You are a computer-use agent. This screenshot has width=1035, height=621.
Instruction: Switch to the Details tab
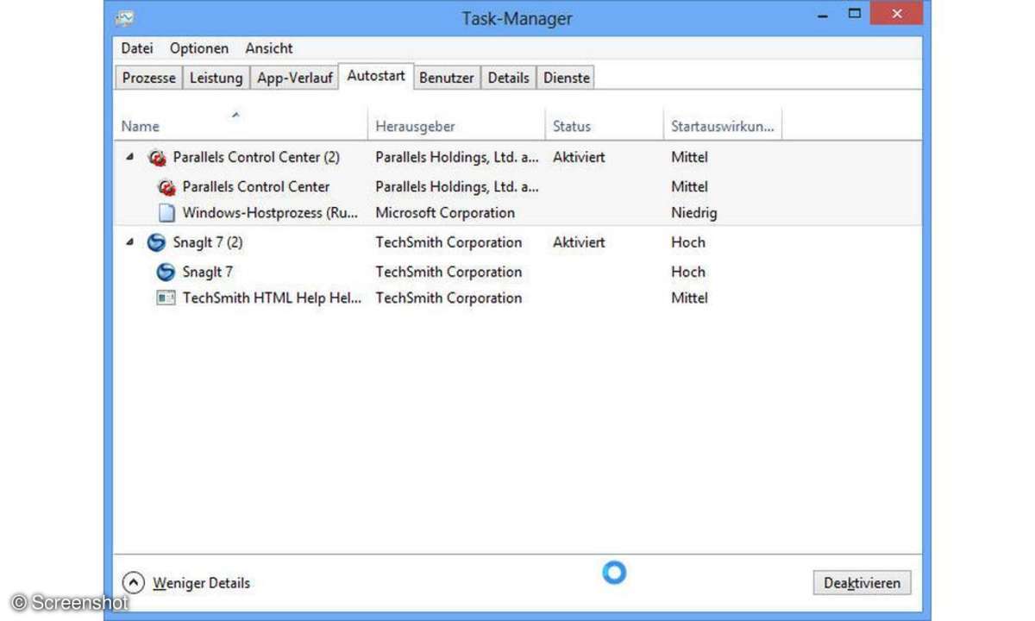(x=508, y=78)
